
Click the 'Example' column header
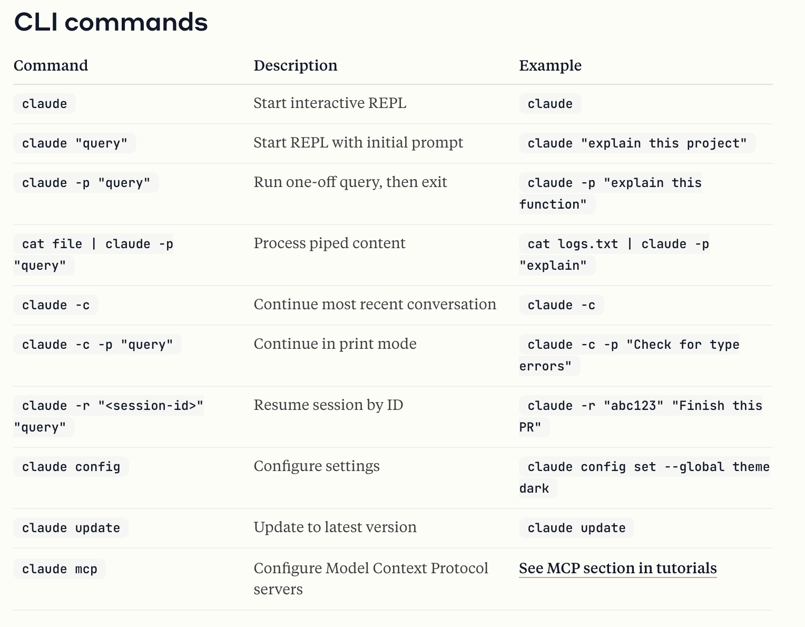(551, 65)
